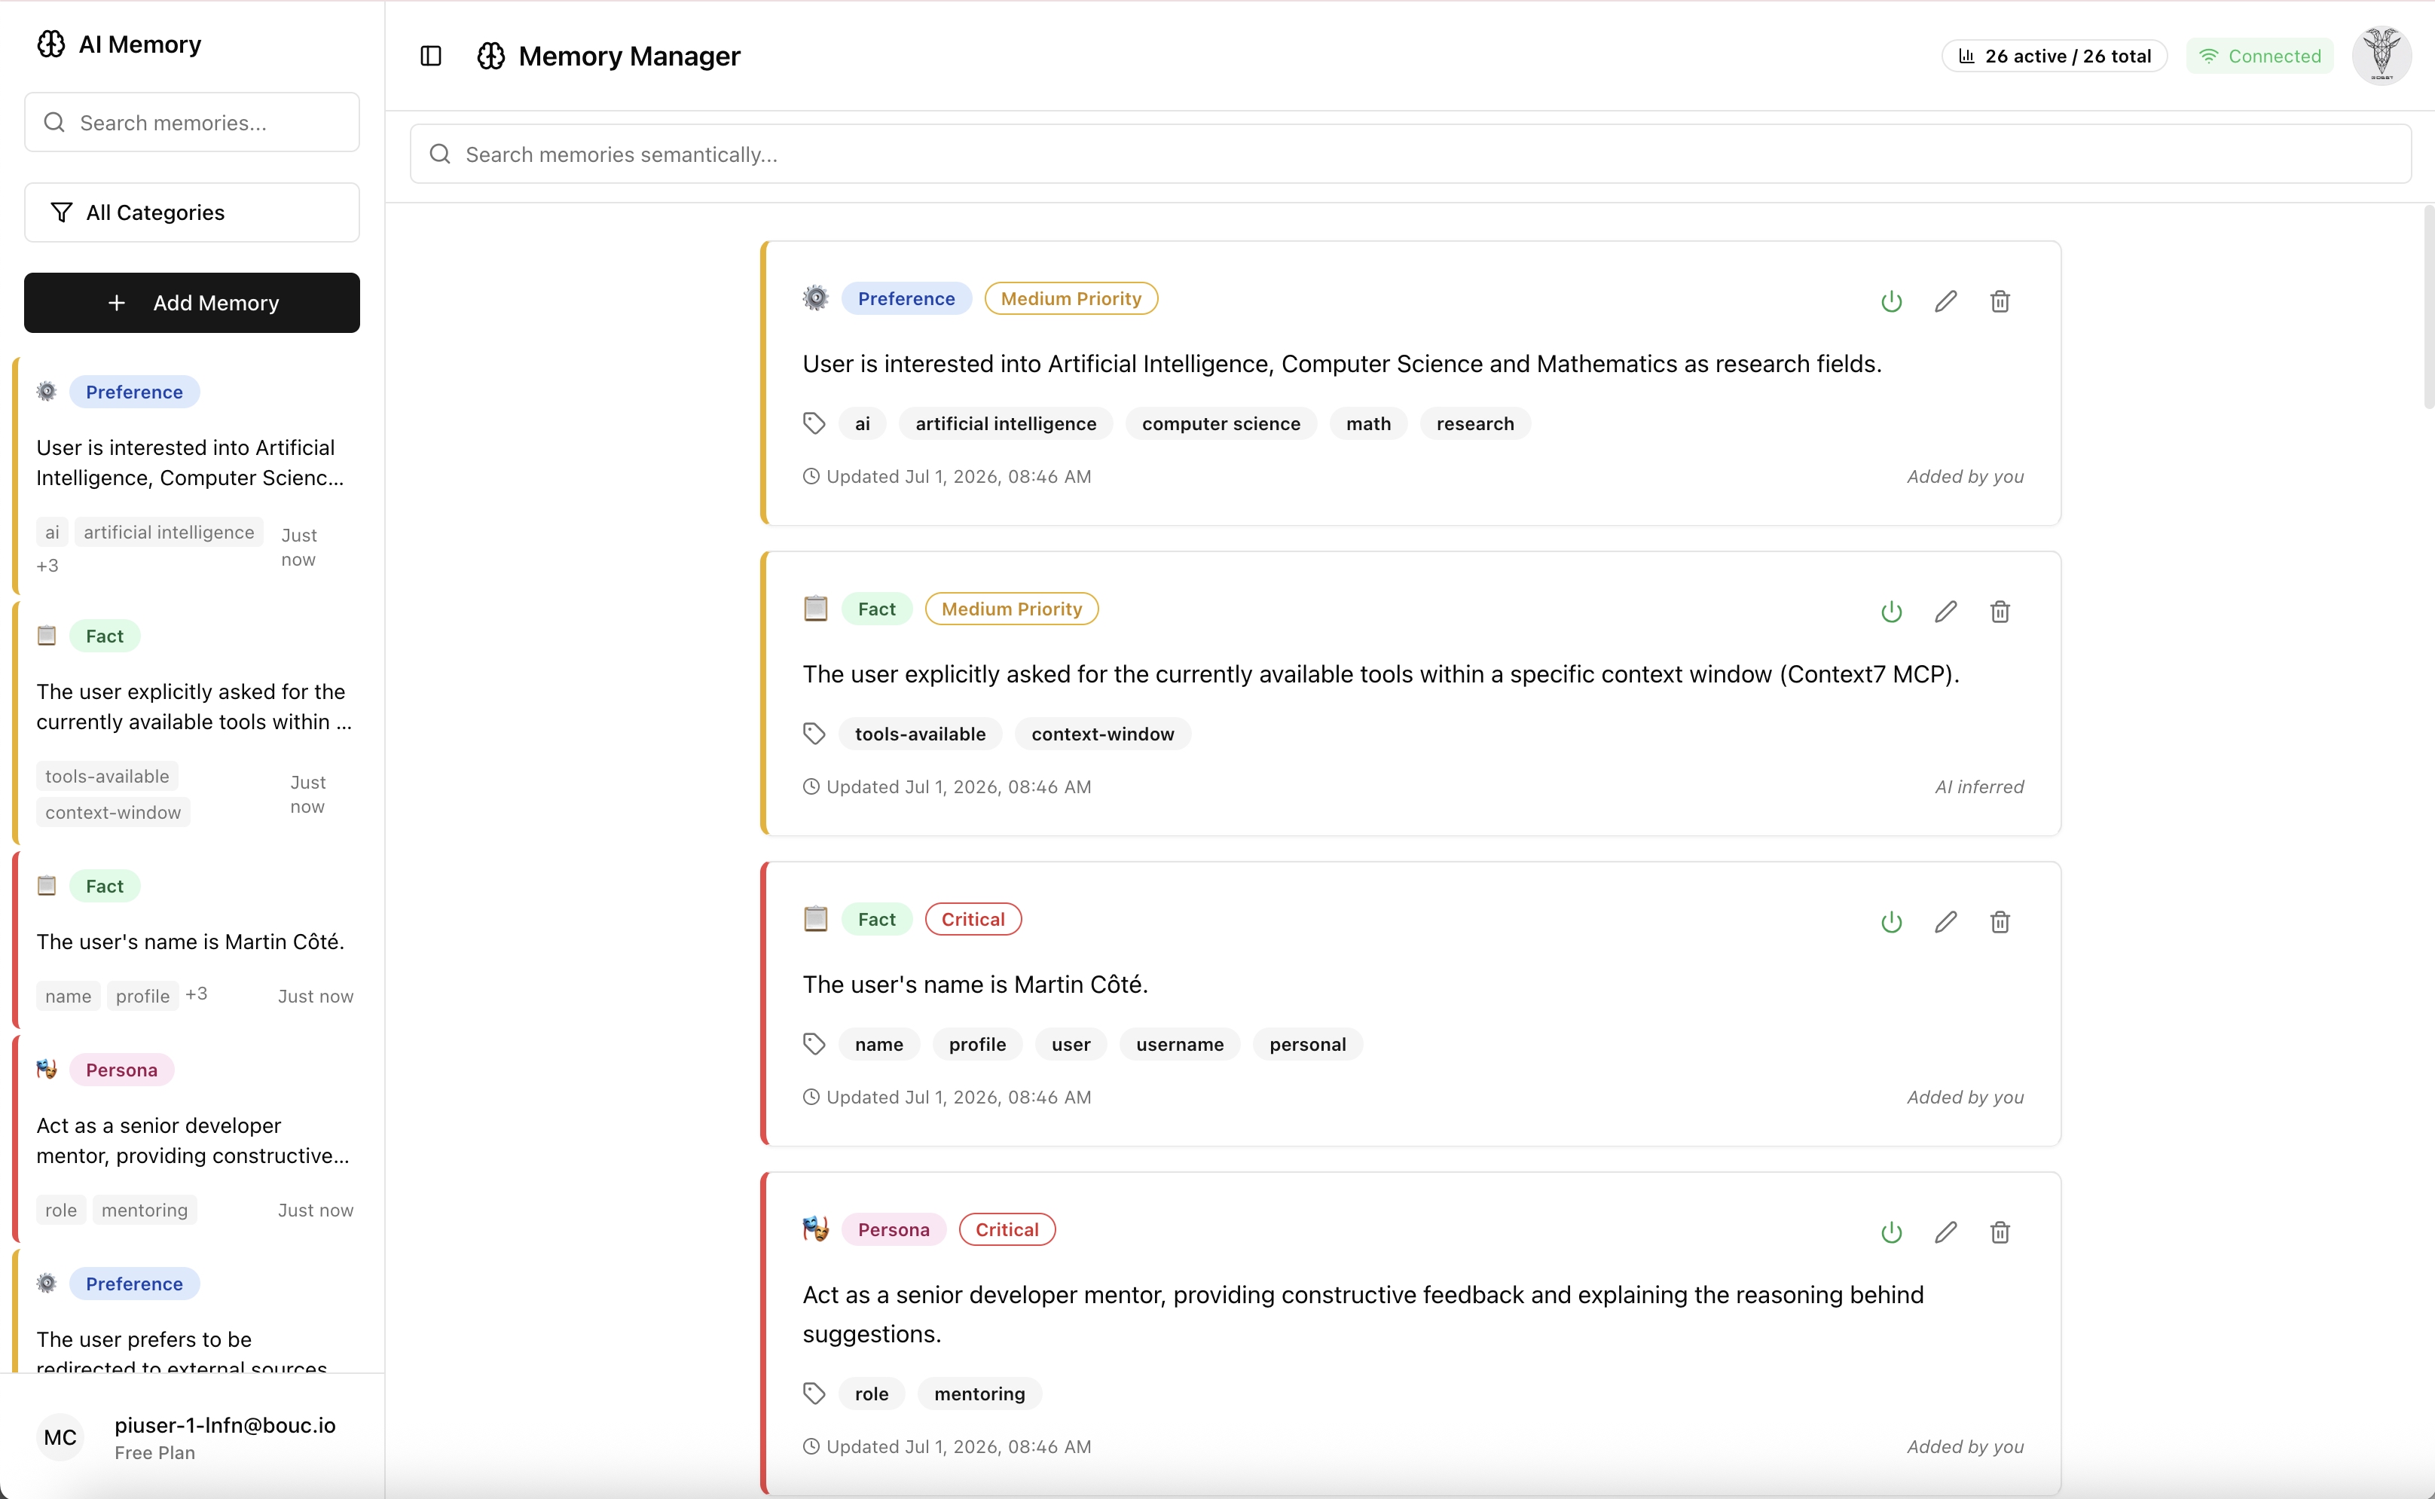Click the Medium Priority badge on Preference card

pyautogui.click(x=1071, y=298)
